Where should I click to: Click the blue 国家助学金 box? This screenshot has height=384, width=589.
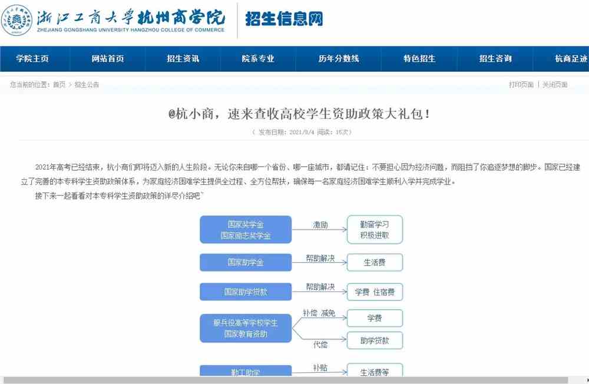click(246, 262)
